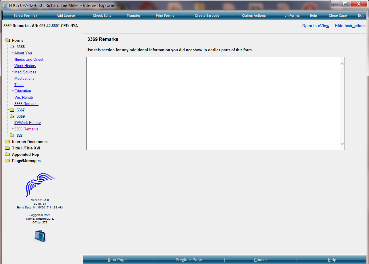Go to Education section
This screenshot has height=264, width=369.
(x=23, y=91)
